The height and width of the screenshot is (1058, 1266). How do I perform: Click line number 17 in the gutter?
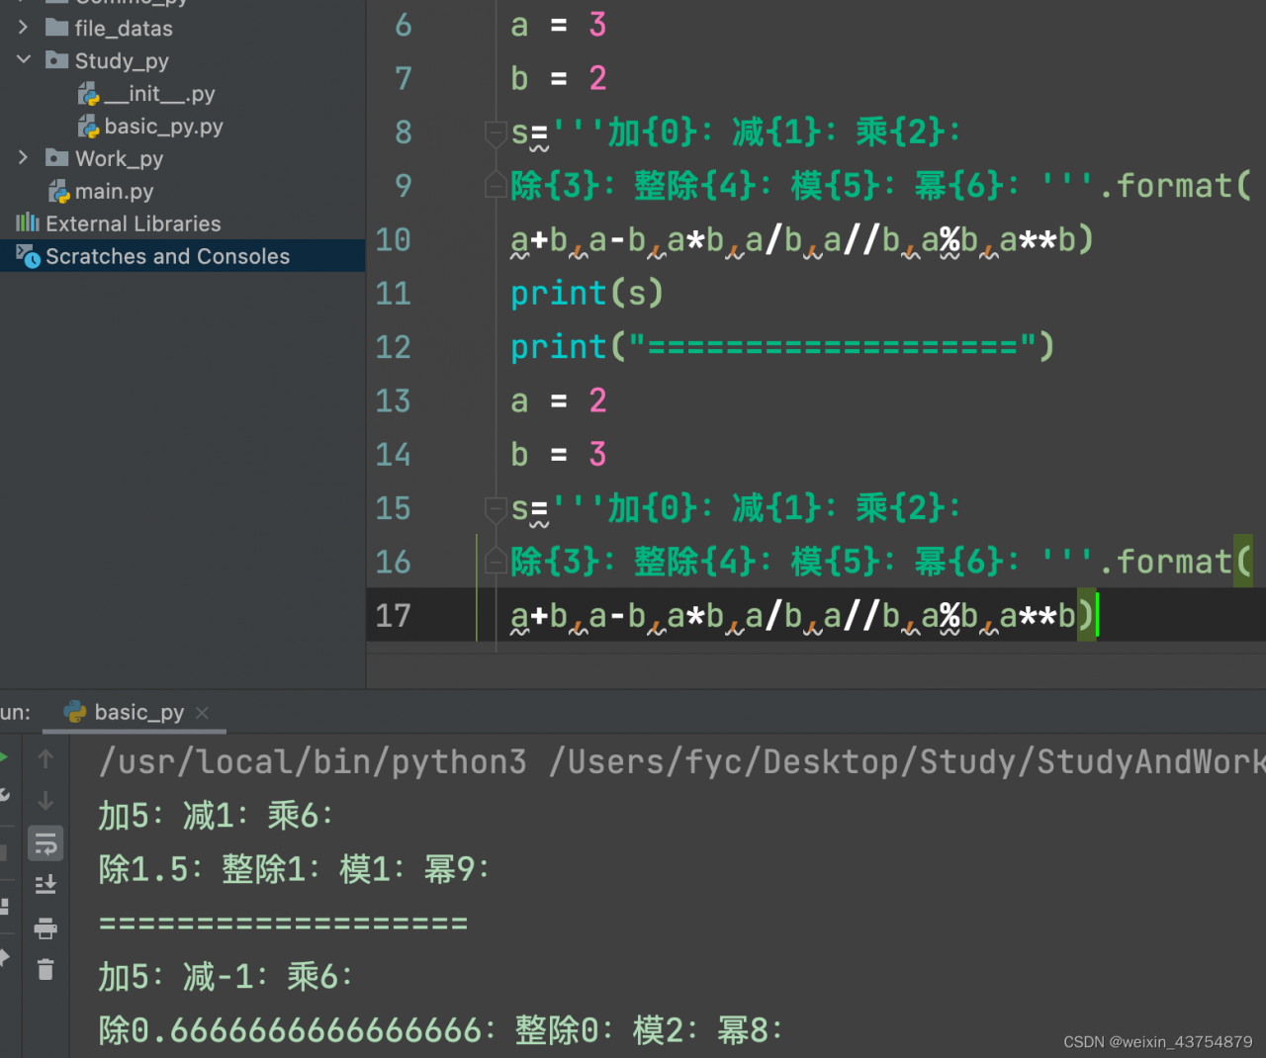[x=394, y=616]
